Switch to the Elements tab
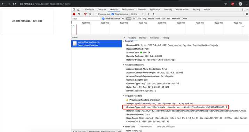This screenshot has width=249, height=132. pyautogui.click(x=89, y=9)
